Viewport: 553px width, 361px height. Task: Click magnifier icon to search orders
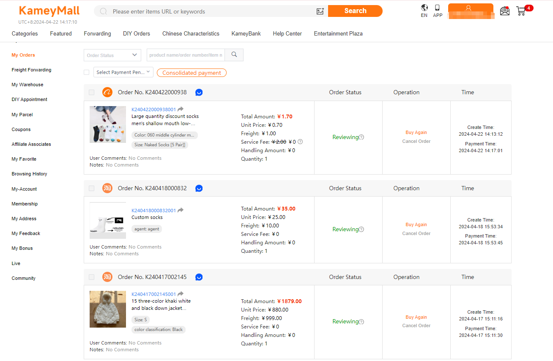coord(234,55)
